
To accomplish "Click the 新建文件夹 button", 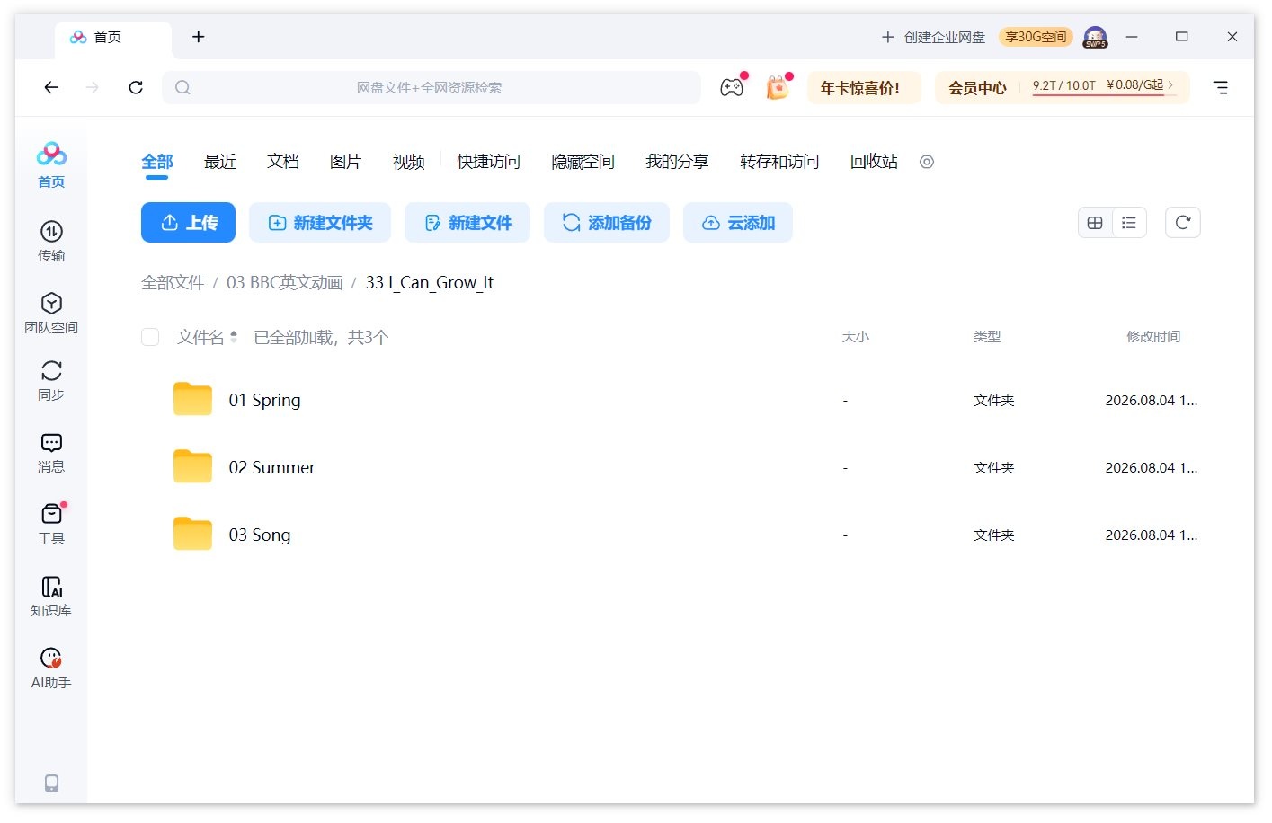I will pyautogui.click(x=320, y=222).
